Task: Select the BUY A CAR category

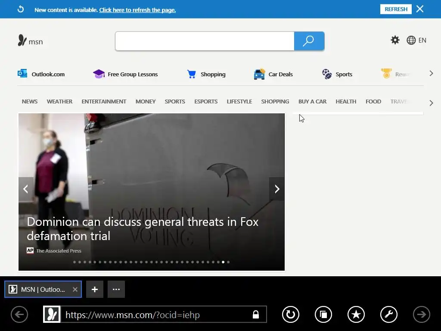Action: pyautogui.click(x=313, y=101)
